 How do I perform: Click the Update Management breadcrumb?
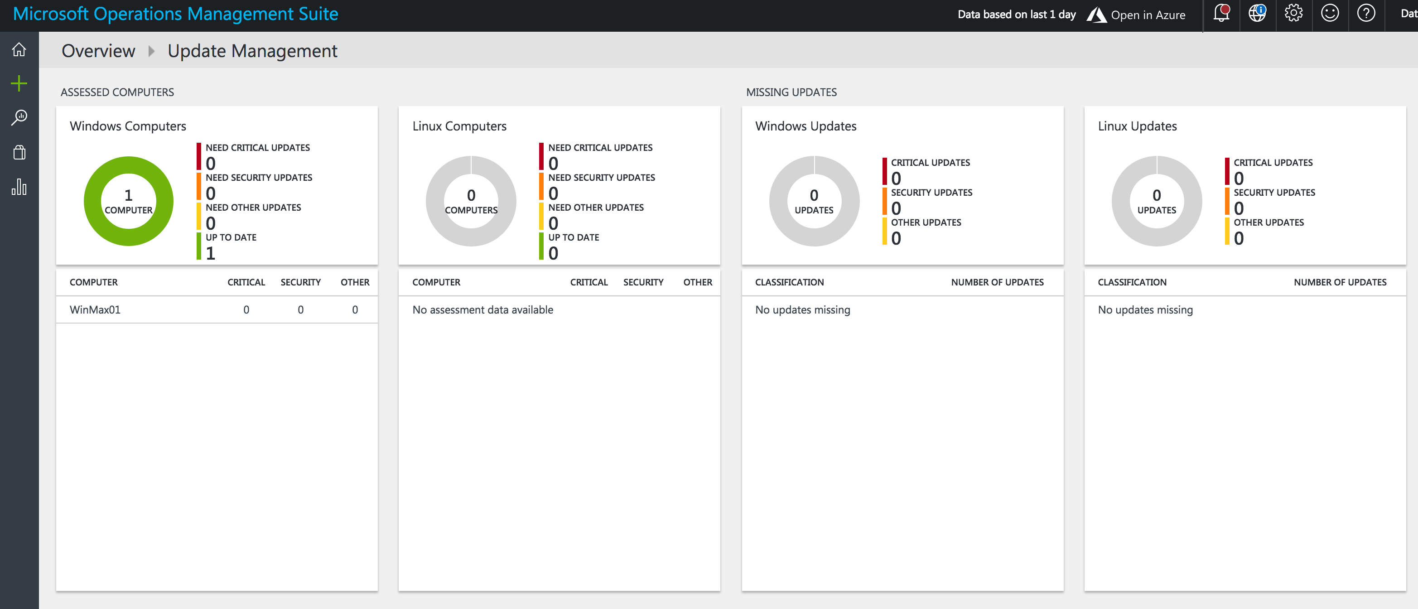(253, 51)
